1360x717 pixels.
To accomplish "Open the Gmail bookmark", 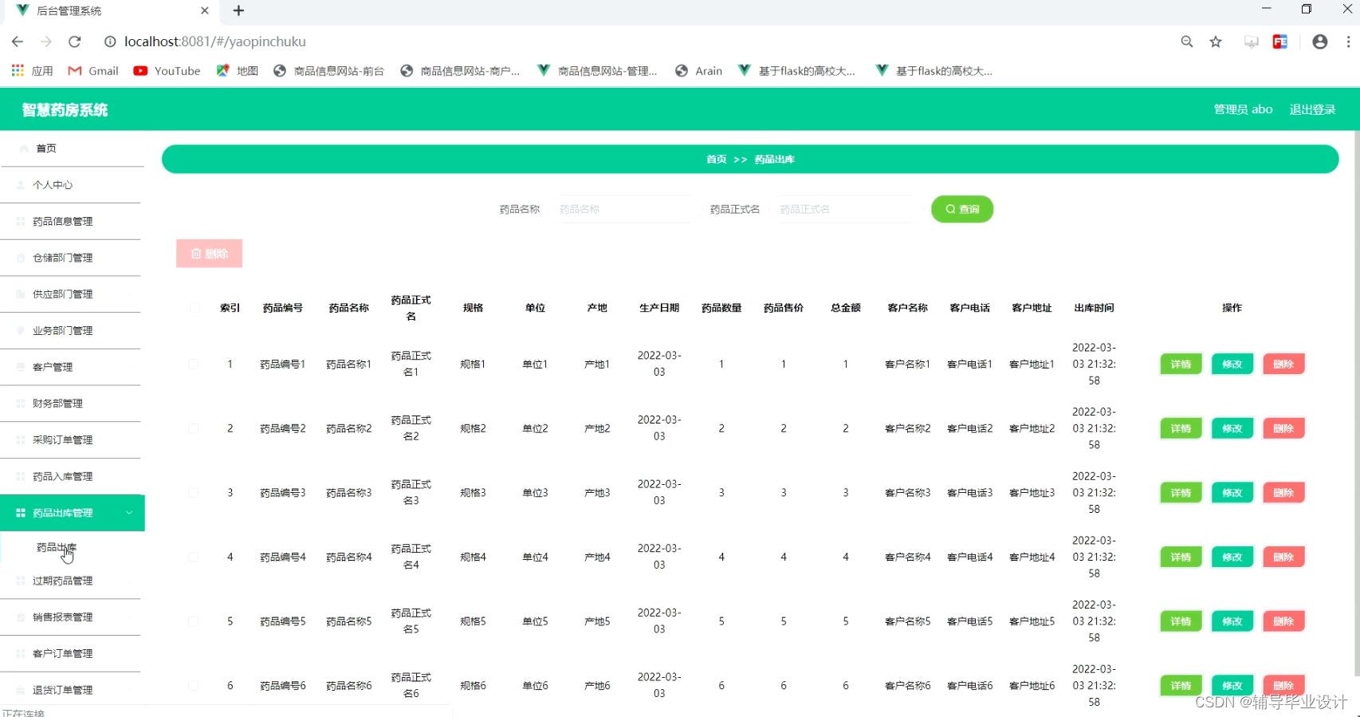I will click(93, 71).
